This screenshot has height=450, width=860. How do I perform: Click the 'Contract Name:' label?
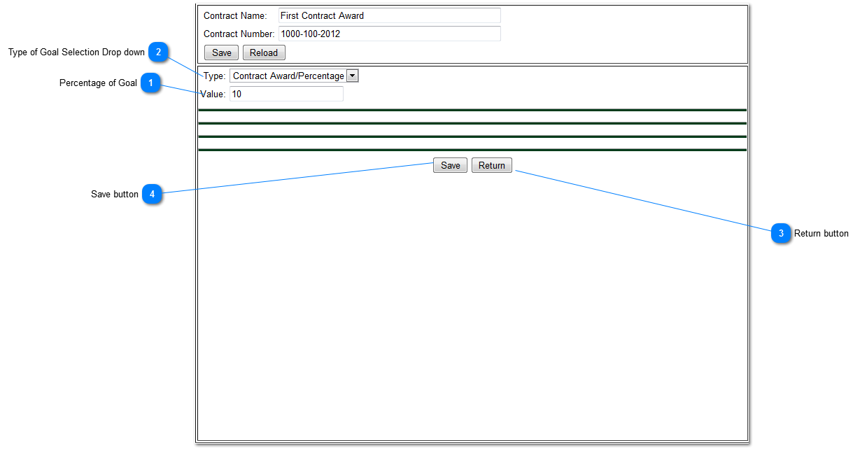click(x=235, y=15)
